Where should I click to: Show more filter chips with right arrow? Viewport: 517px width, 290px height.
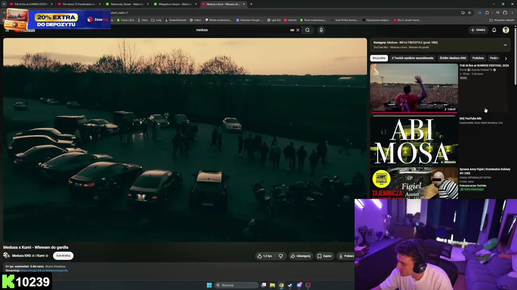(x=506, y=58)
